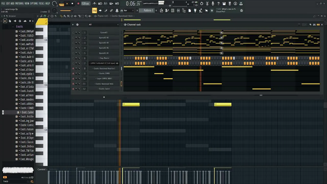Select the piano roll zoom tool
The height and width of the screenshot is (184, 327).
point(86,16)
